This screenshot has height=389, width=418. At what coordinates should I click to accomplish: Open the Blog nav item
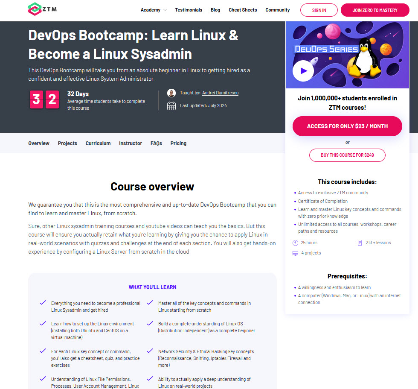click(215, 10)
